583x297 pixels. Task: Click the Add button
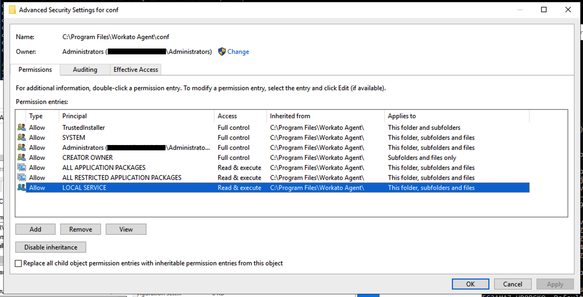pos(35,229)
